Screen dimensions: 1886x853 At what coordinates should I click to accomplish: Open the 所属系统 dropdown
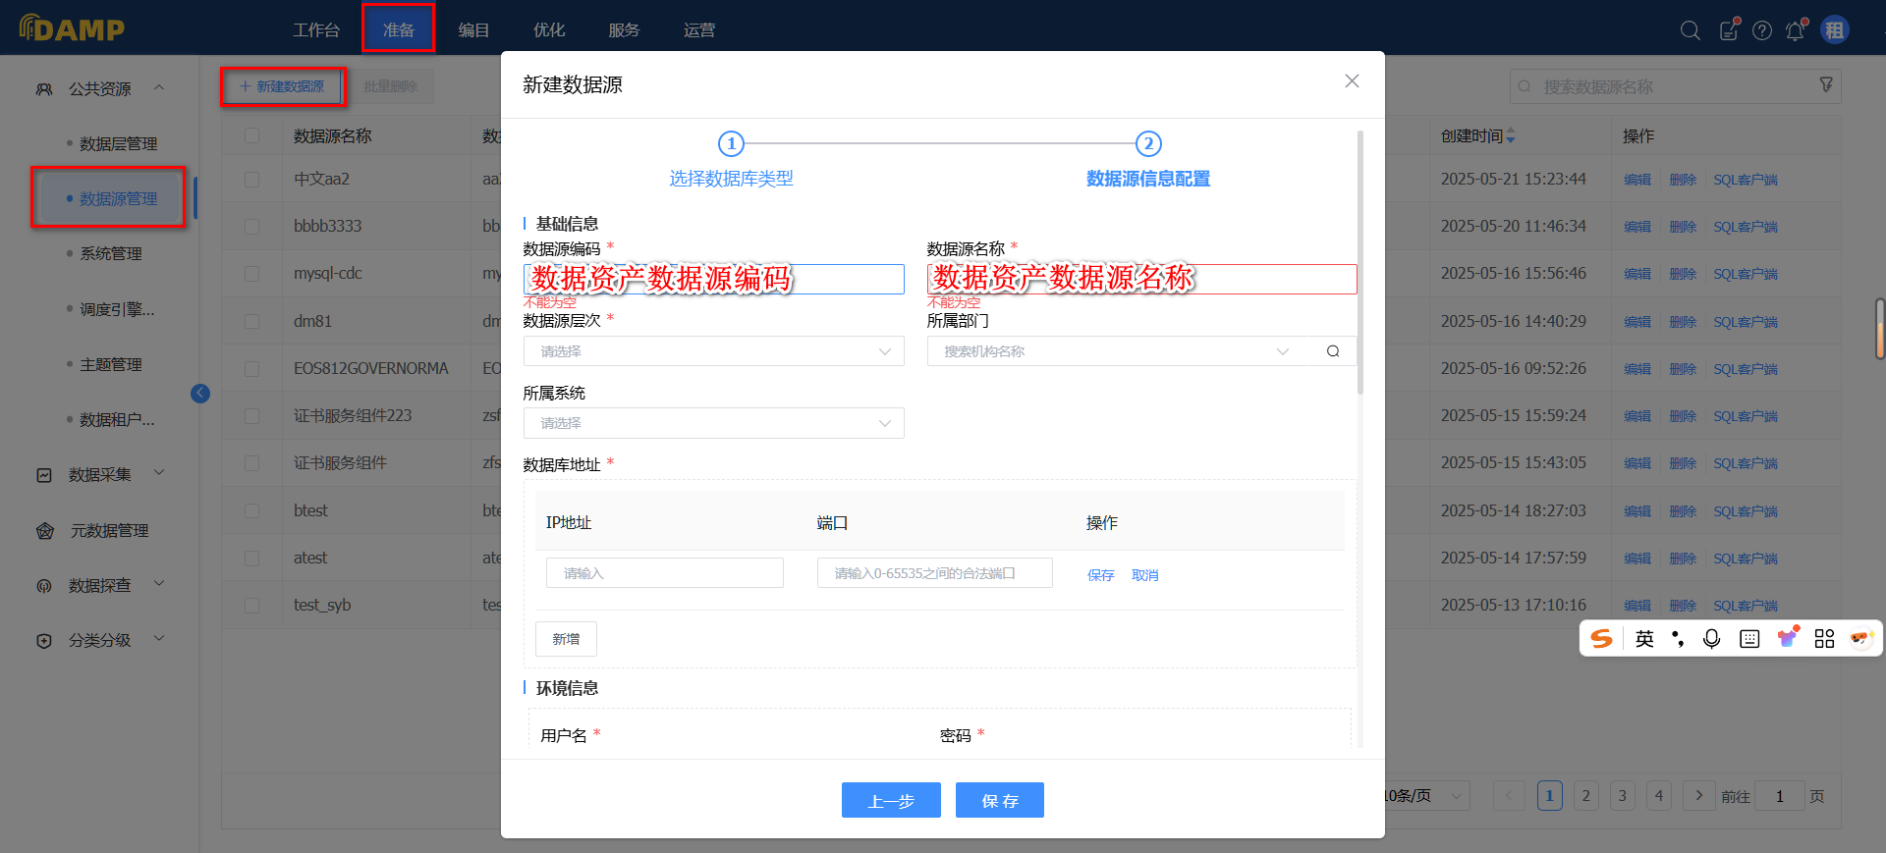click(713, 423)
